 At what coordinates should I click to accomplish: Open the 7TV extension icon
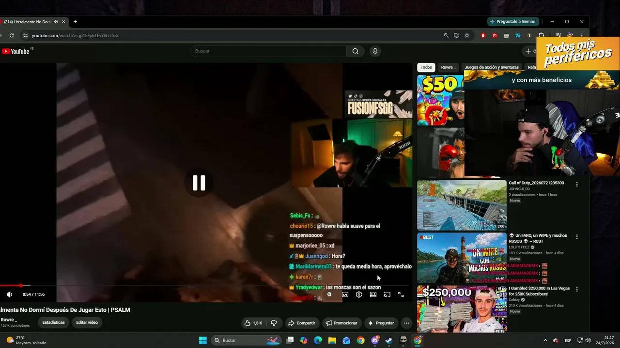518,35
